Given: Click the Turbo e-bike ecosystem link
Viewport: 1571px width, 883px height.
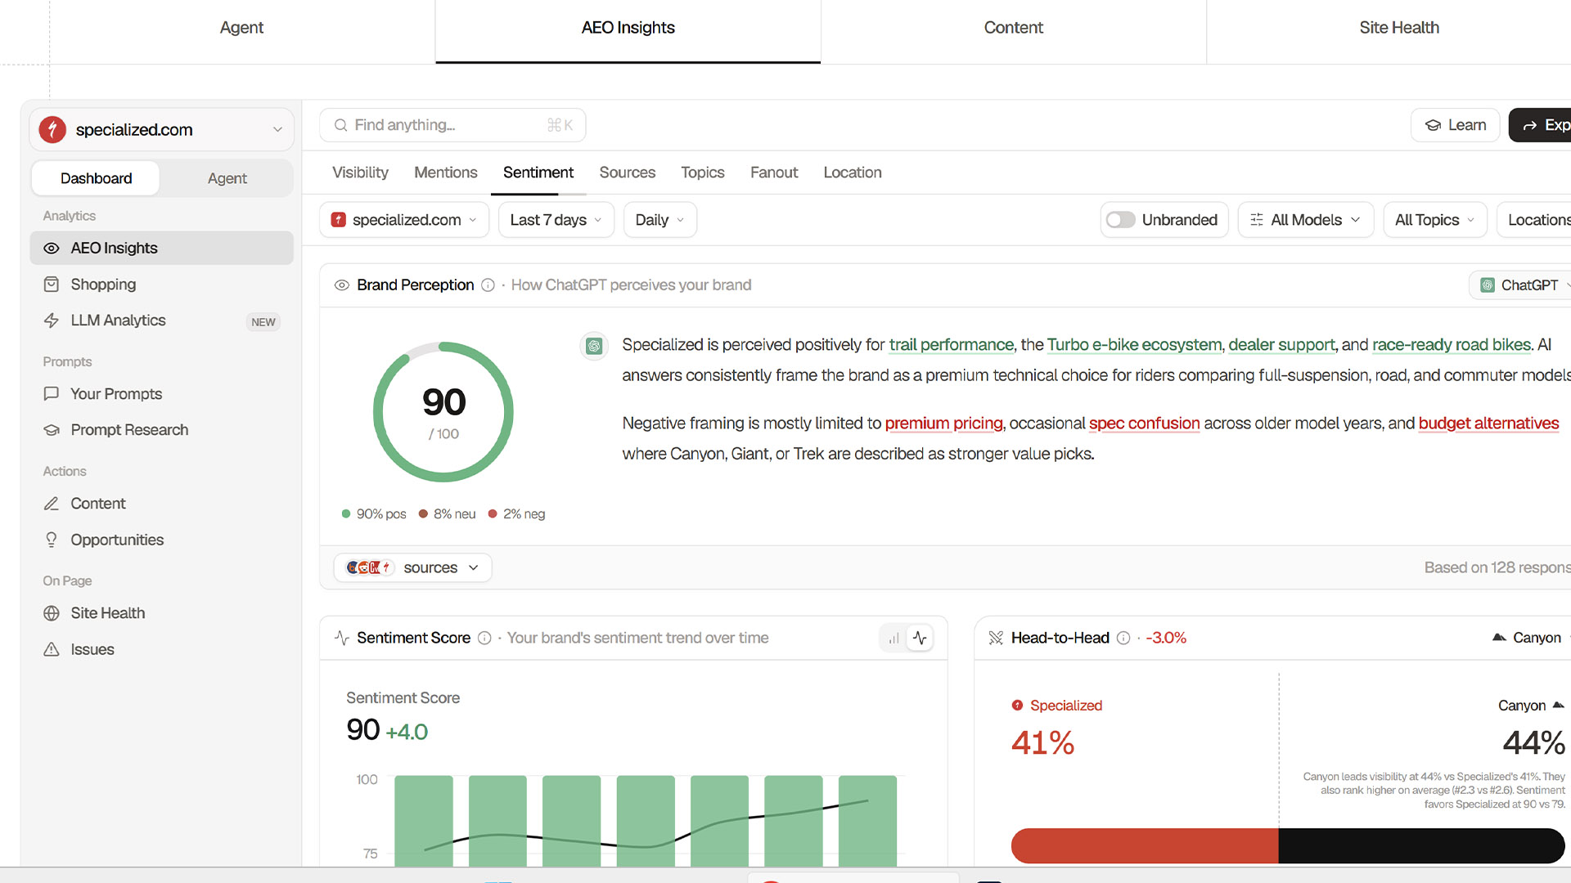Looking at the screenshot, I should [x=1134, y=345].
